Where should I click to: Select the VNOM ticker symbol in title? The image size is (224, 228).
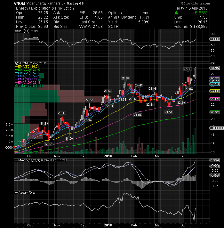point(19,3)
